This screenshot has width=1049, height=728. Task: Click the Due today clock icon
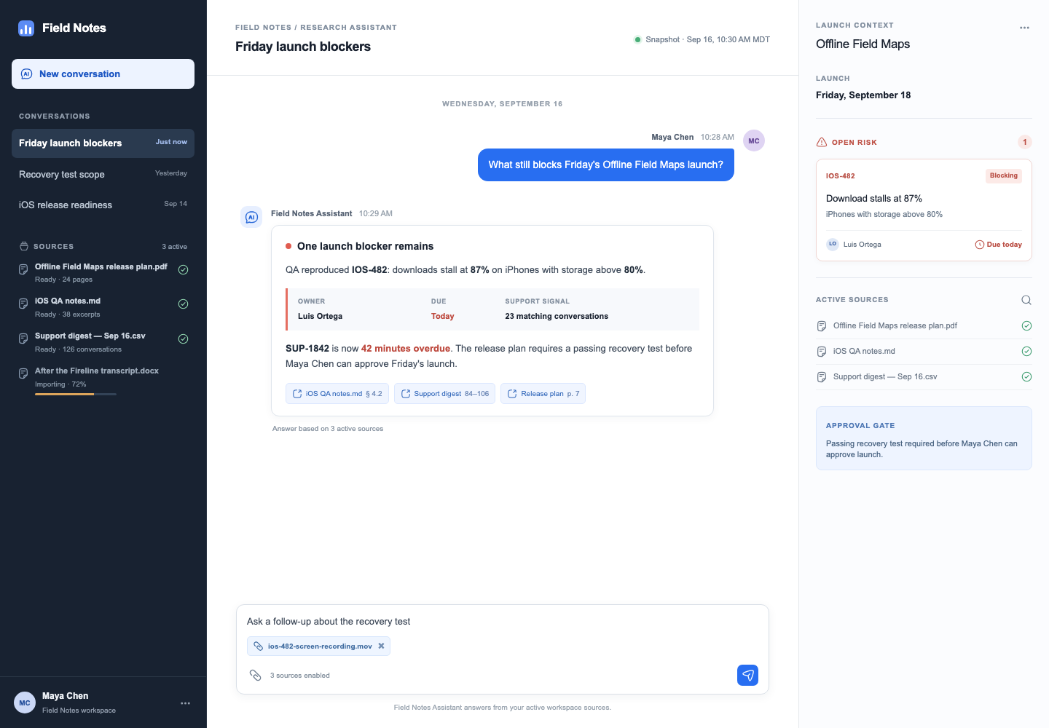pos(980,245)
